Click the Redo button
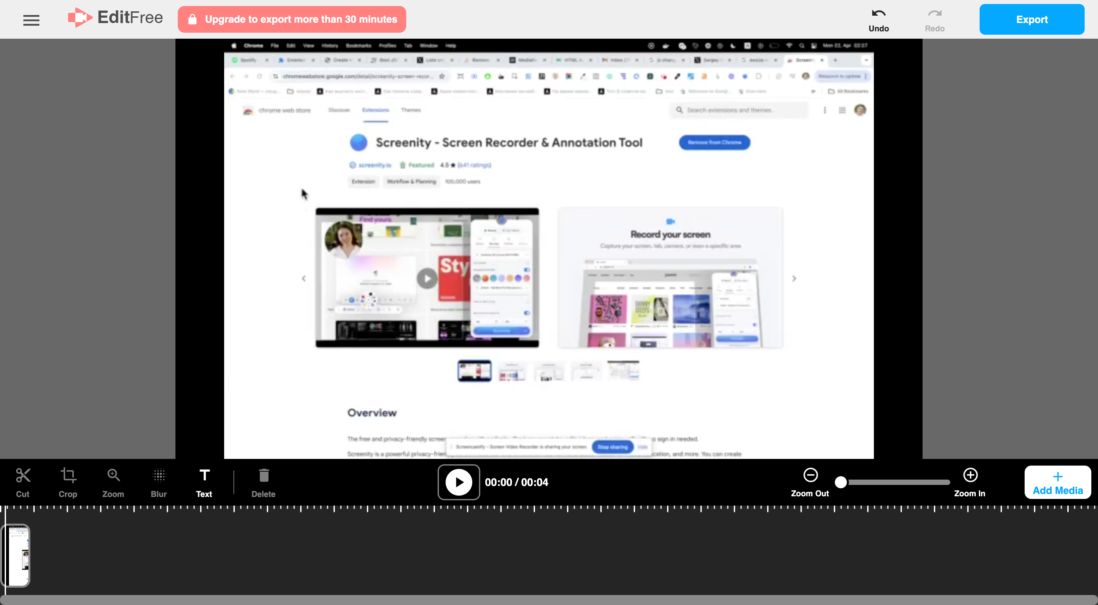The image size is (1098, 605). (x=934, y=20)
